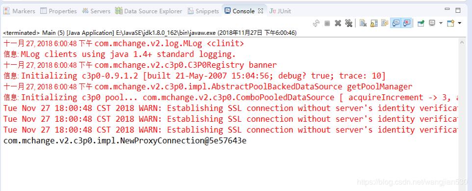Click the Console monitor icon

[x=228, y=11]
